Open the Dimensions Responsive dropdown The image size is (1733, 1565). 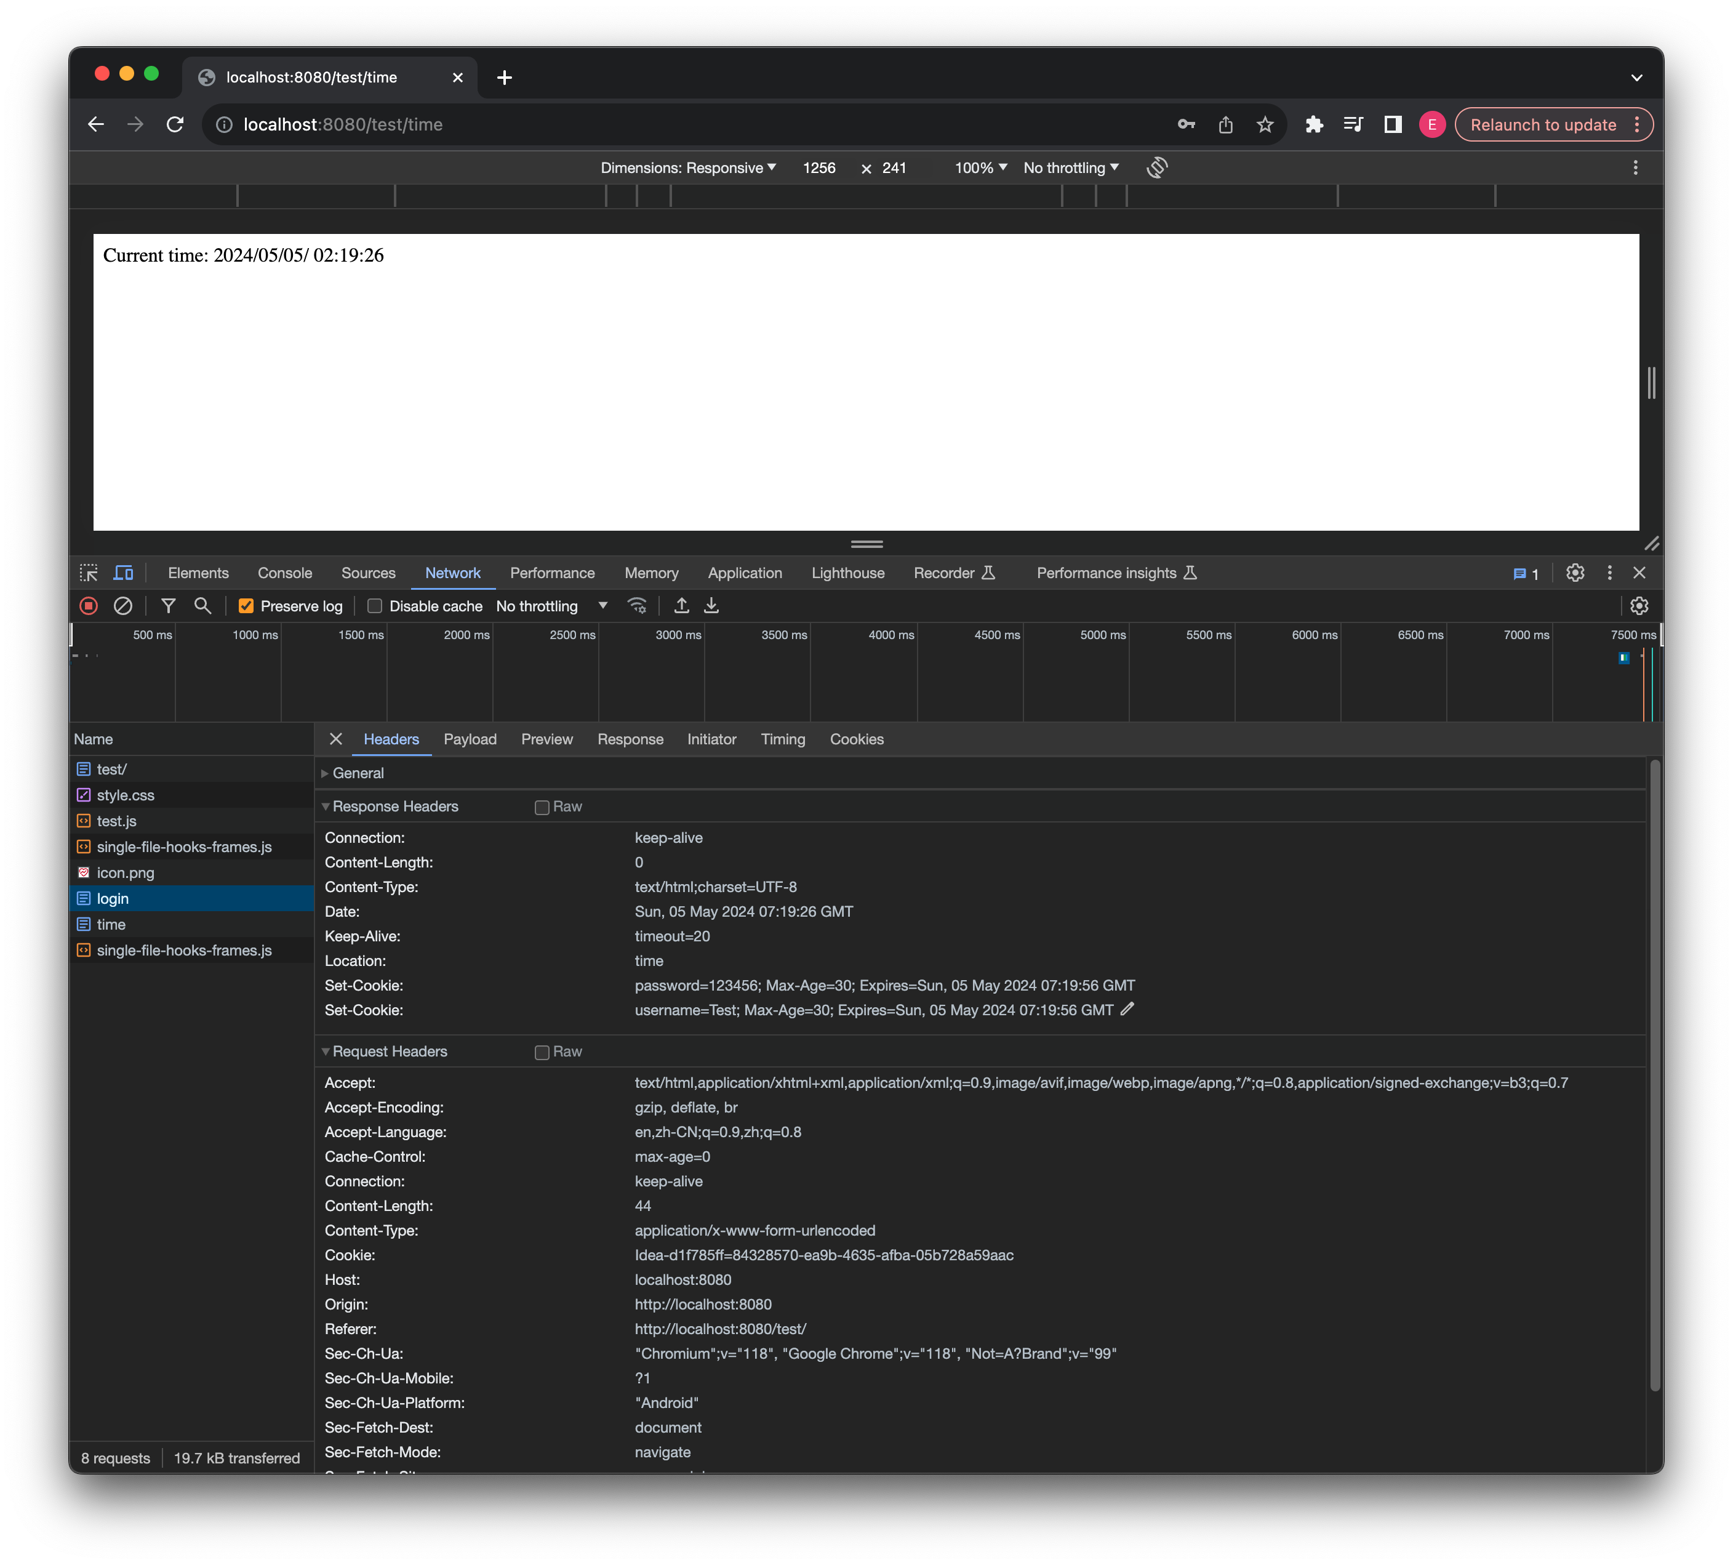689,167
